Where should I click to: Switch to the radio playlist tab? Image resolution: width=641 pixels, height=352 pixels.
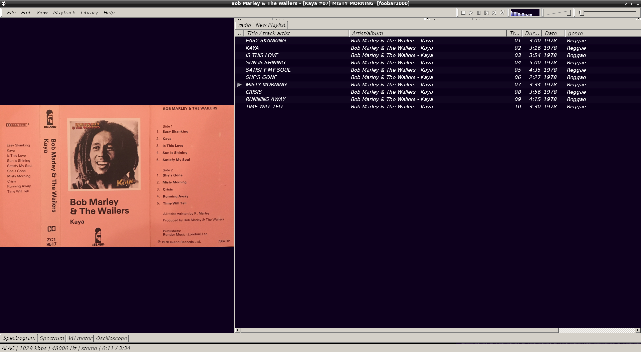244,25
